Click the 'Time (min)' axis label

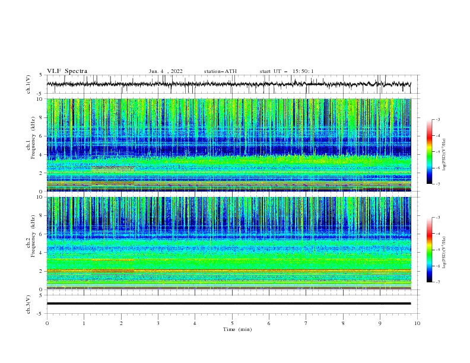(237, 329)
